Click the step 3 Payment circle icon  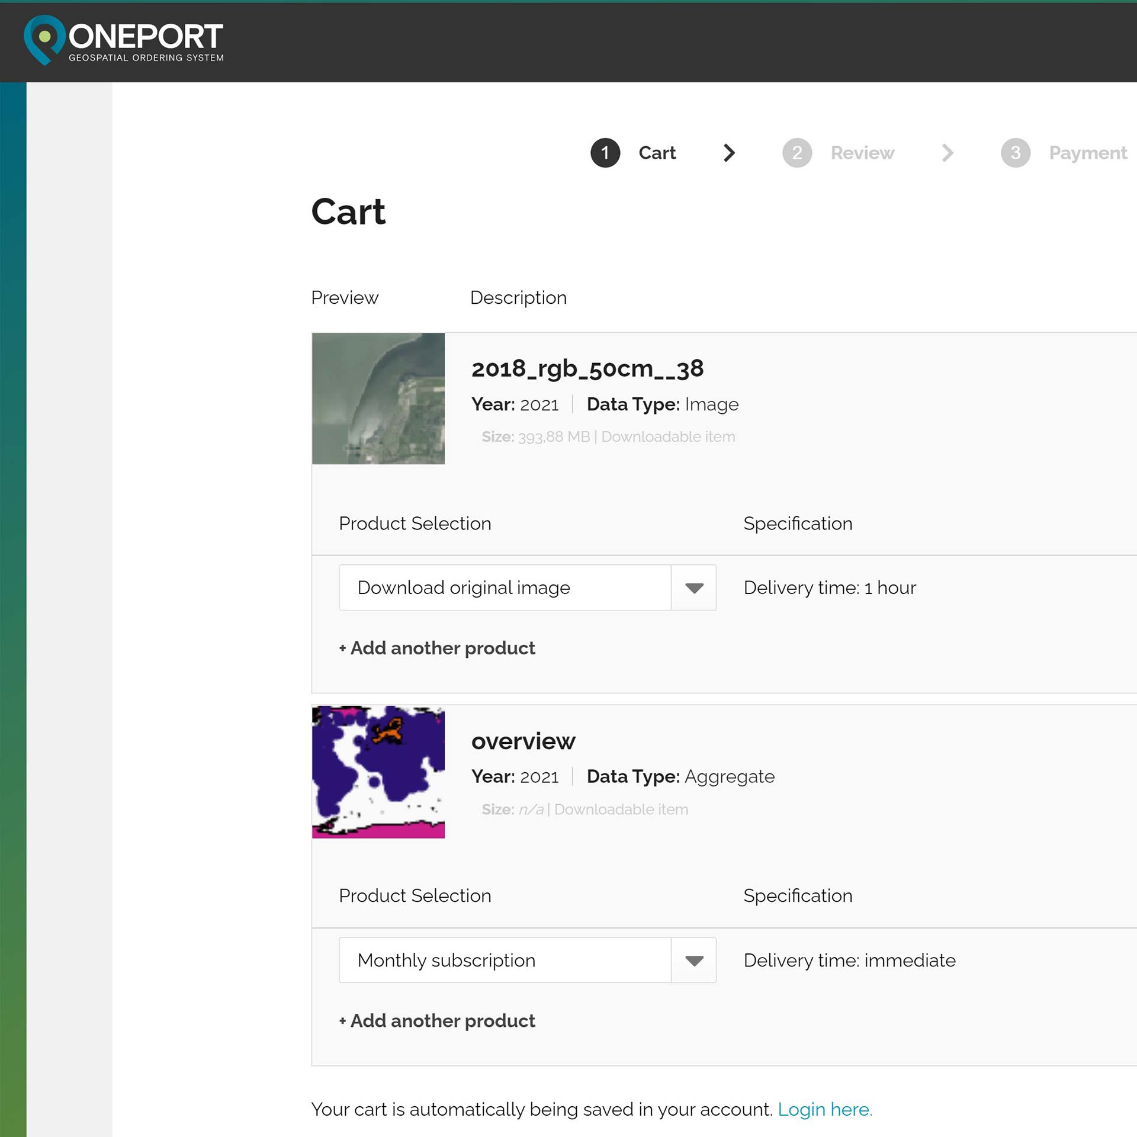1016,153
